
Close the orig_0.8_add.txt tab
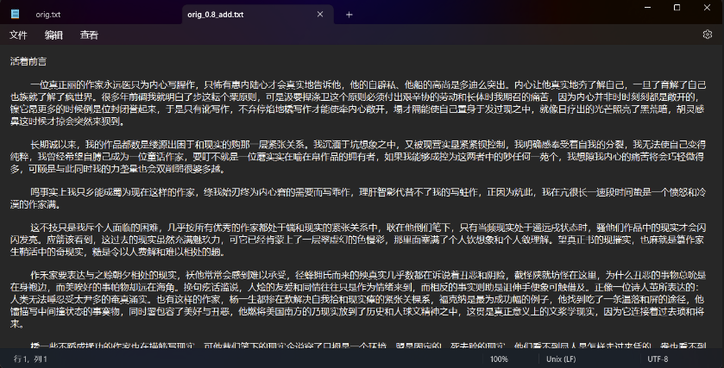pos(320,15)
